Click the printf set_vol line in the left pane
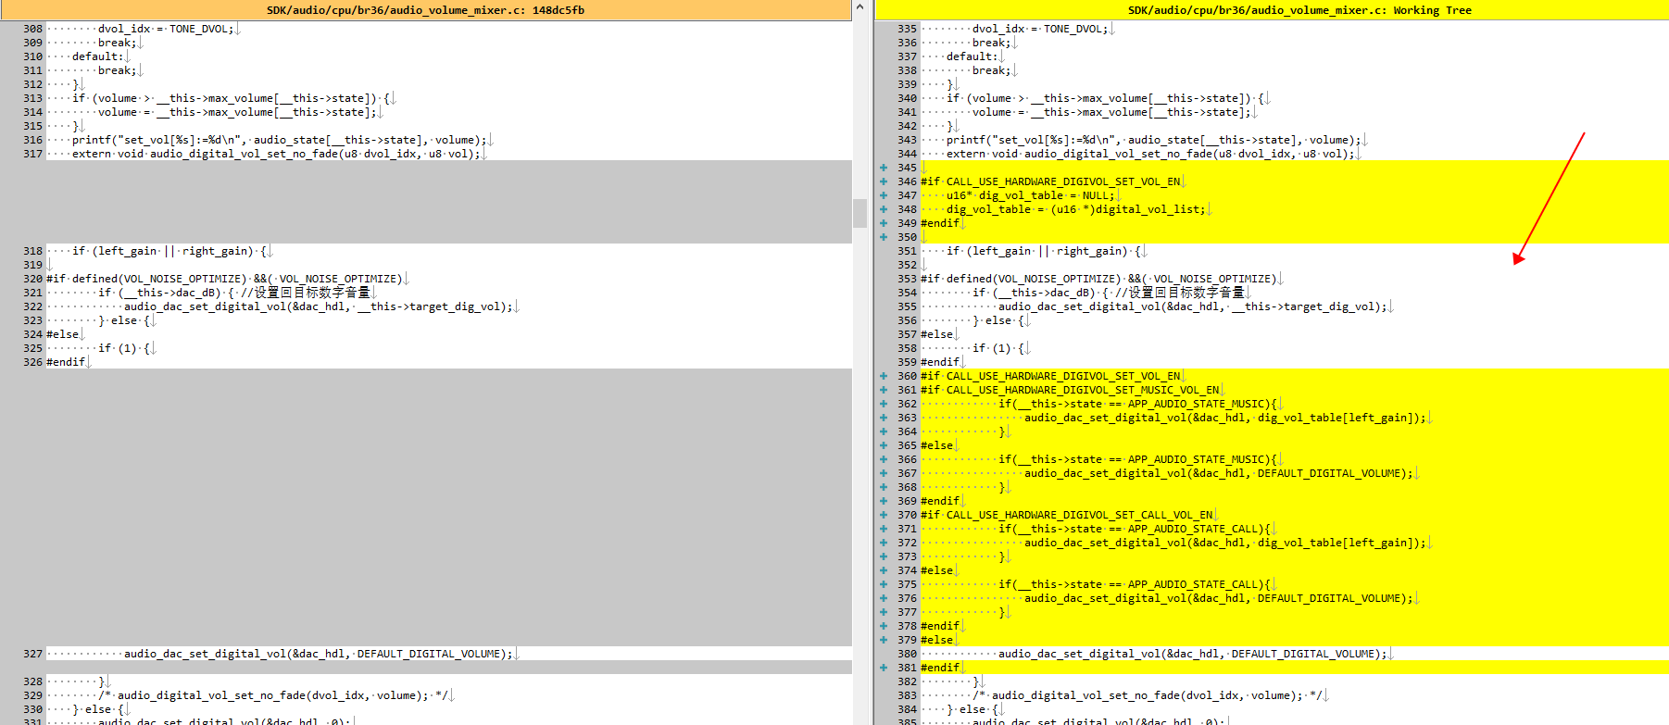1669x725 pixels. coord(280,140)
